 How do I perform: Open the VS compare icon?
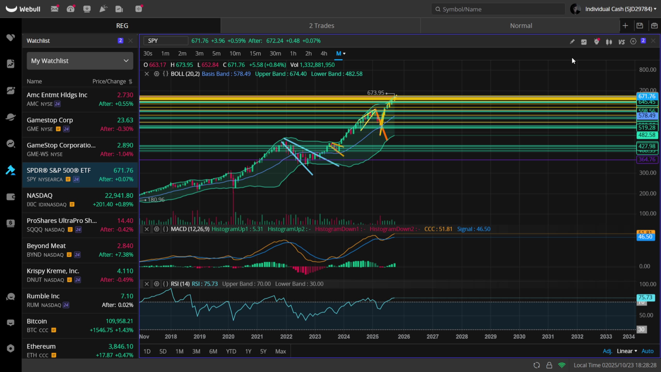pos(621,41)
